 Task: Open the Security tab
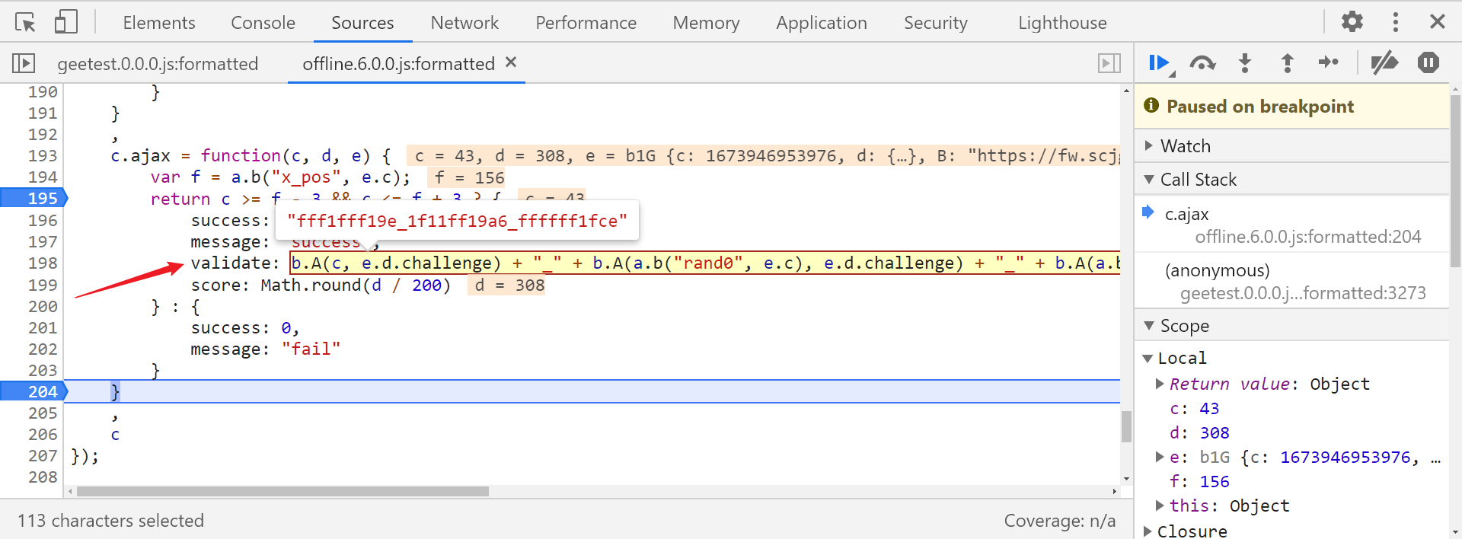click(x=935, y=23)
